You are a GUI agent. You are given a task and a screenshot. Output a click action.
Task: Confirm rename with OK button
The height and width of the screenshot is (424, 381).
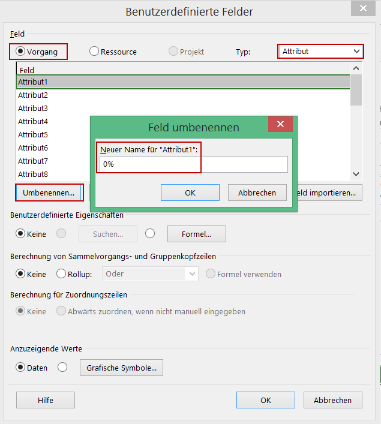(x=190, y=193)
